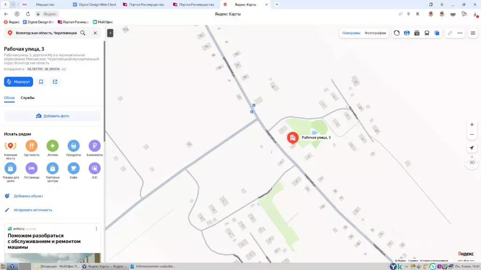Screen dimensions: 481x270
Task: Toggle public transport bus layer
Action: point(427,33)
